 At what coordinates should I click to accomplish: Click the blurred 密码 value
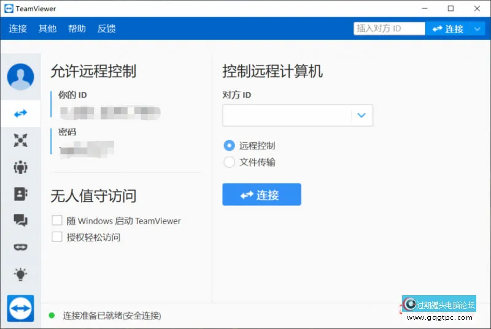87,149
